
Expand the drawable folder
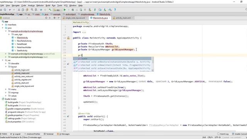click(x=6, y=63)
